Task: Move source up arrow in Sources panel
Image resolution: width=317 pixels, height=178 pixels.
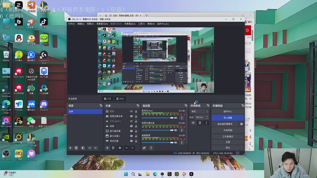Action: 126,148
